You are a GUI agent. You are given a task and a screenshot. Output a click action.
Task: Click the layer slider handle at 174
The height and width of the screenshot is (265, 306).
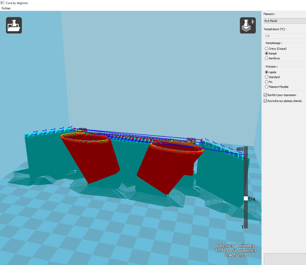[x=246, y=198]
